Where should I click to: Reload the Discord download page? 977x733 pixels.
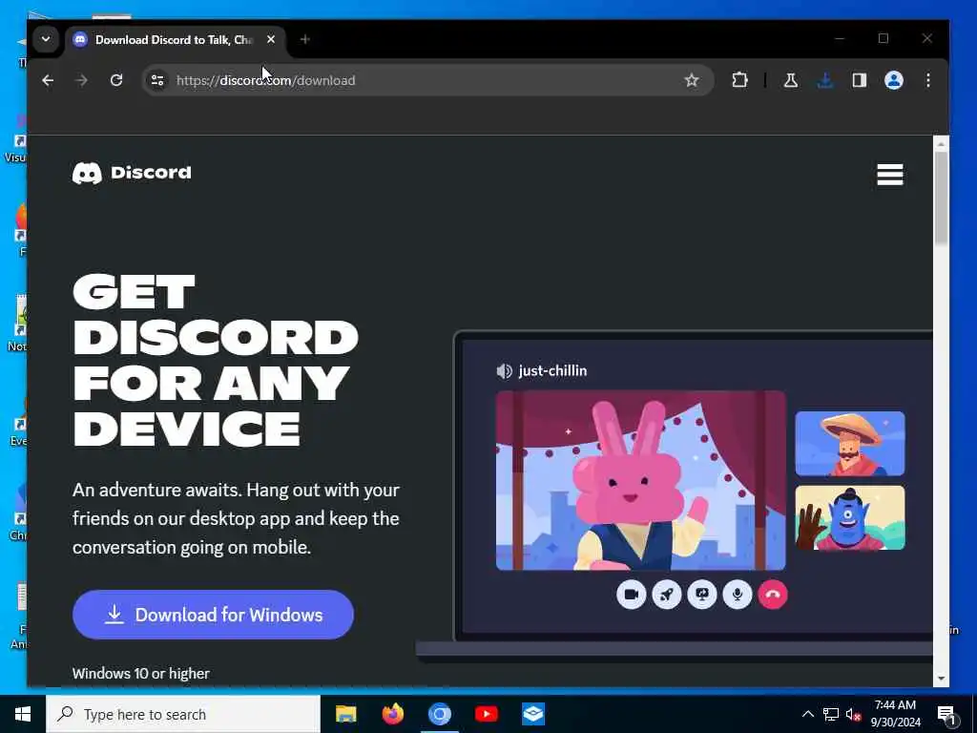click(x=115, y=80)
